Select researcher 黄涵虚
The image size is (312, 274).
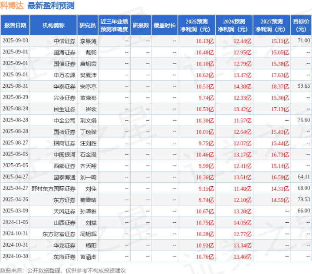coord(89,257)
